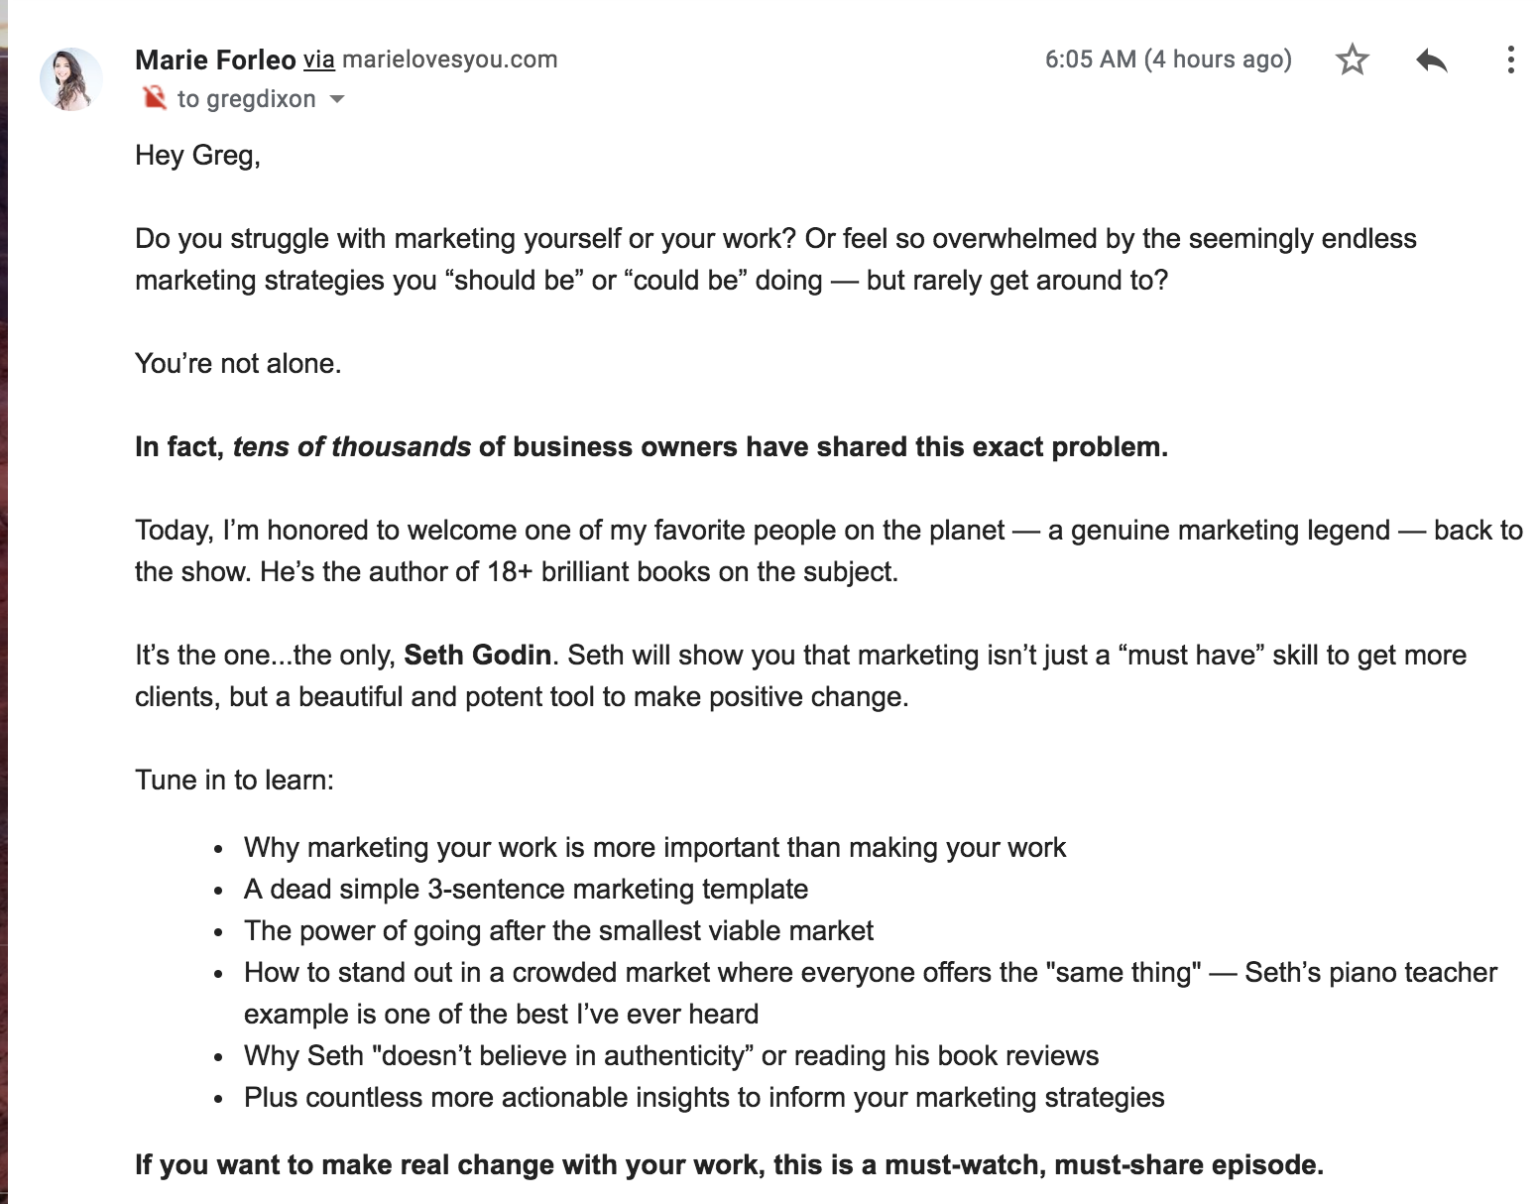Click the marielovesyou.com sender domain
This screenshot has width=1537, height=1204.
[449, 60]
